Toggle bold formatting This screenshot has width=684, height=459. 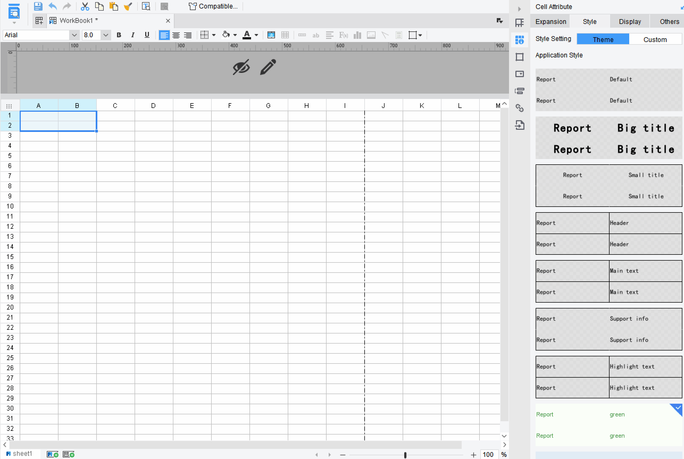[119, 35]
